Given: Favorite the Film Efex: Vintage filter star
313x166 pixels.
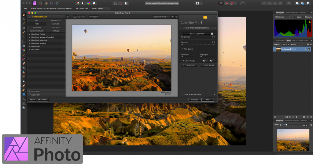Looking at the screenshot, I should coord(30,43).
